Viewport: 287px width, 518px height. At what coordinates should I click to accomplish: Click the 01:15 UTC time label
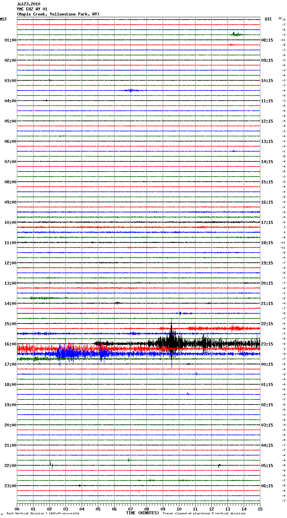coord(267,385)
